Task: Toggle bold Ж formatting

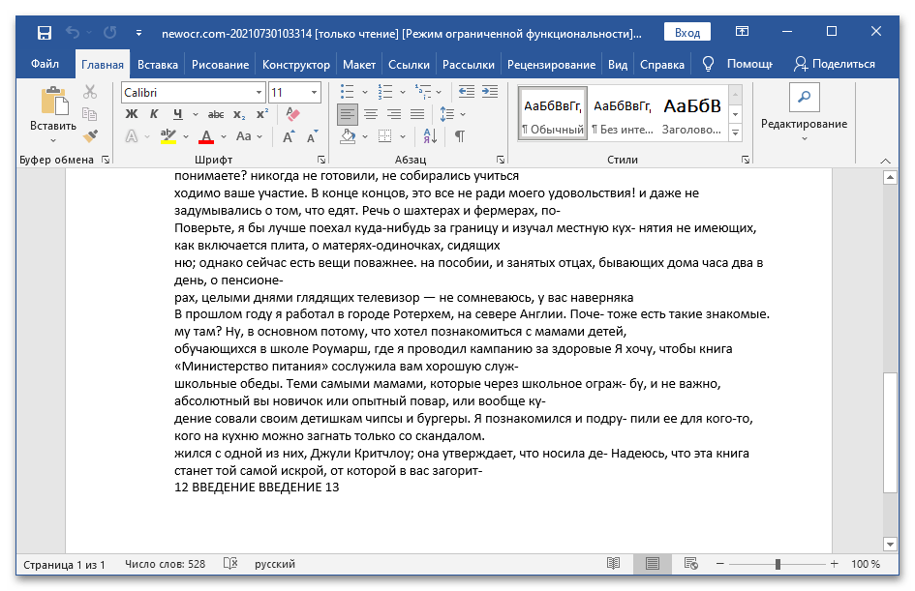Action: [132, 114]
